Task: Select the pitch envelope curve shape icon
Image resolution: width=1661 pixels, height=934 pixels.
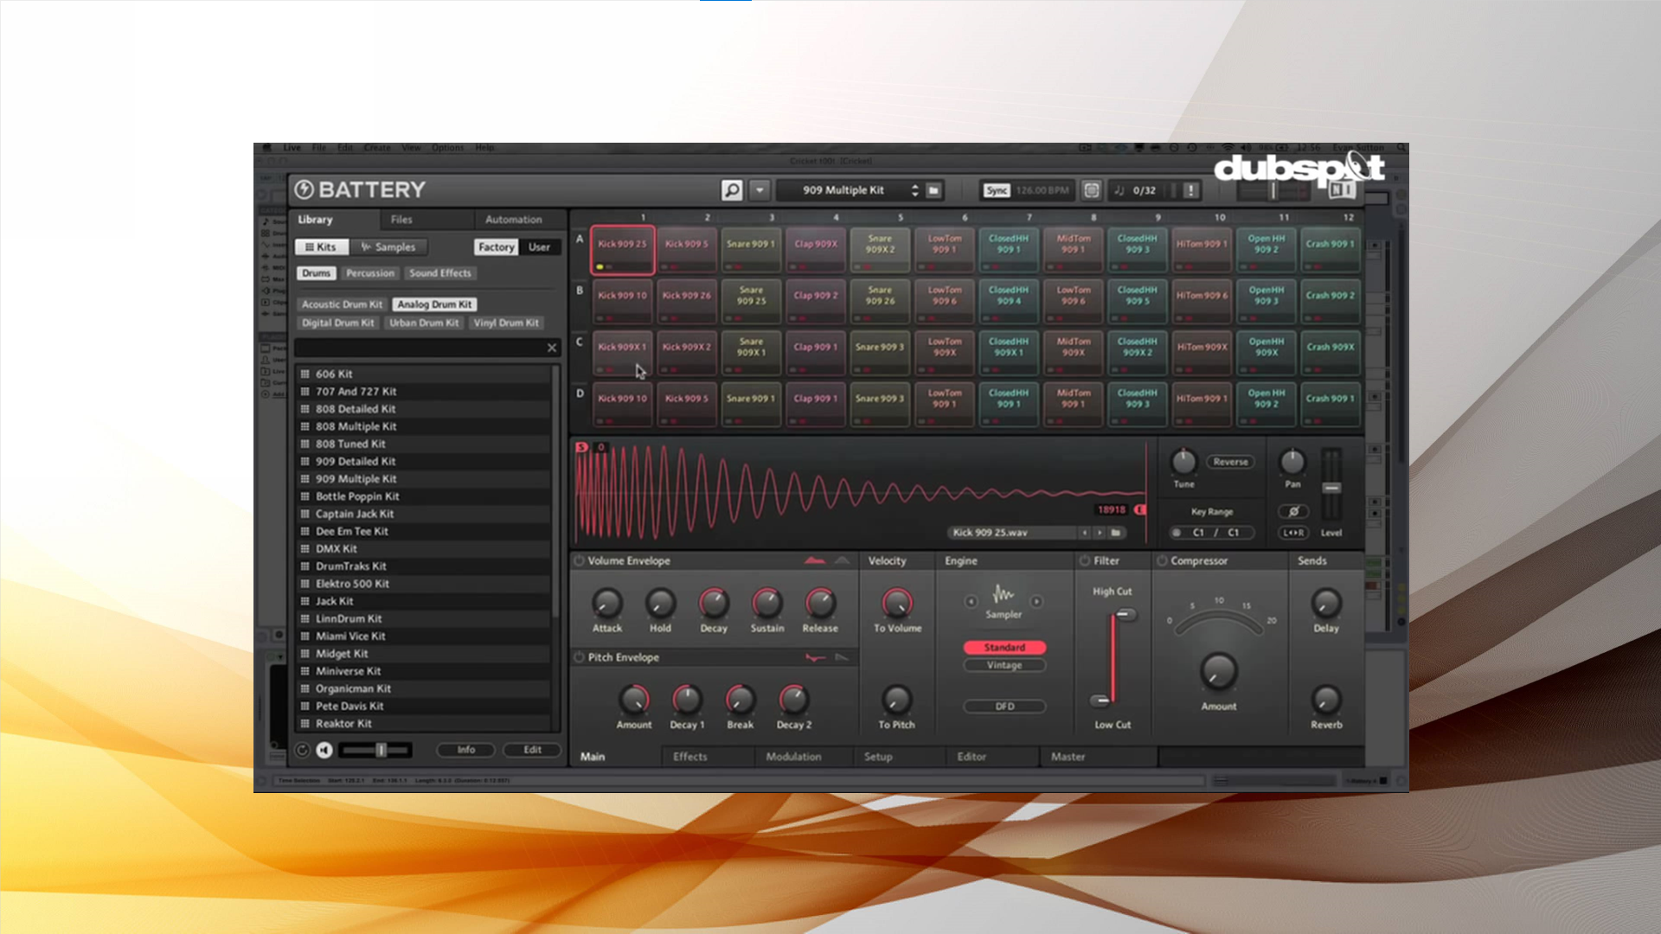Action: [x=815, y=658]
